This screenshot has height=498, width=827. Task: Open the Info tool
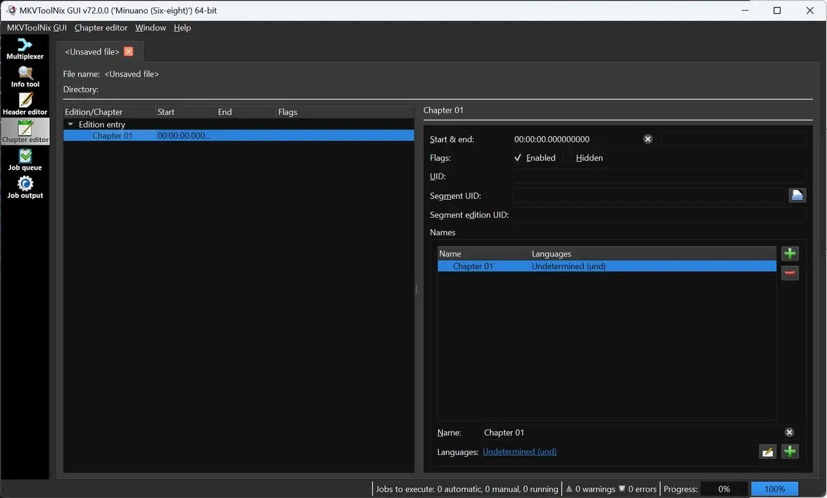coord(25,77)
